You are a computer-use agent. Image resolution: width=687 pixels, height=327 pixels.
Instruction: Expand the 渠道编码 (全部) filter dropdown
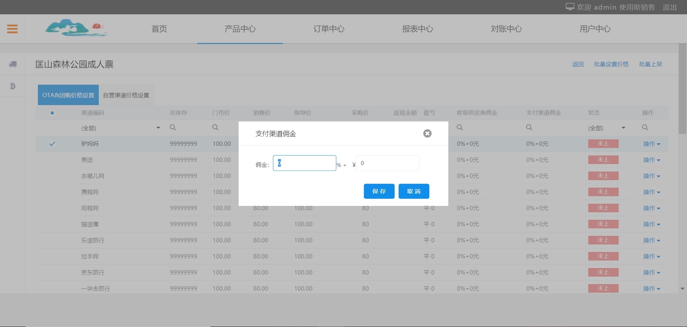[158, 128]
